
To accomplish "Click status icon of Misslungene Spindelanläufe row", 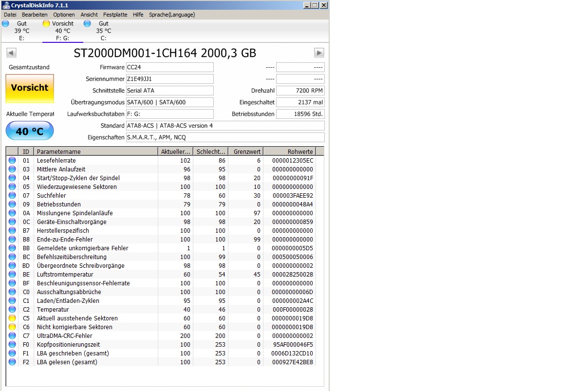I will click(12, 213).
